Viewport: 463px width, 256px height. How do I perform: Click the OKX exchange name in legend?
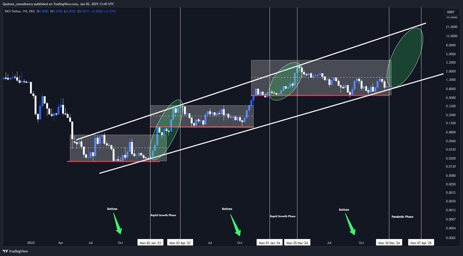pos(31,11)
